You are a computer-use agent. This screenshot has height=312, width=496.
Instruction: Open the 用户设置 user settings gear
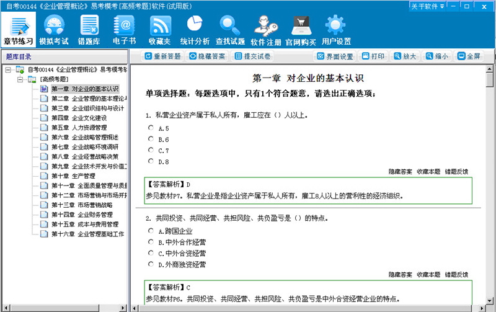[x=336, y=30]
